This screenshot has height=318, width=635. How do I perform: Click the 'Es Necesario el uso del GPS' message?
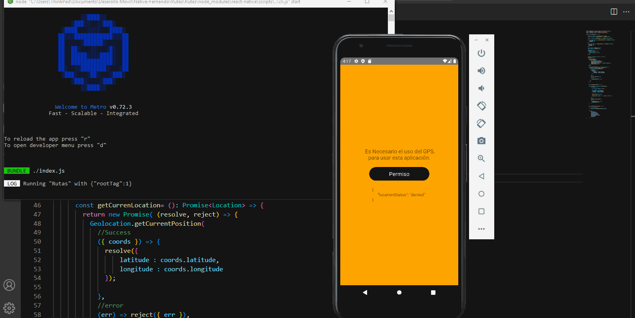399,155
